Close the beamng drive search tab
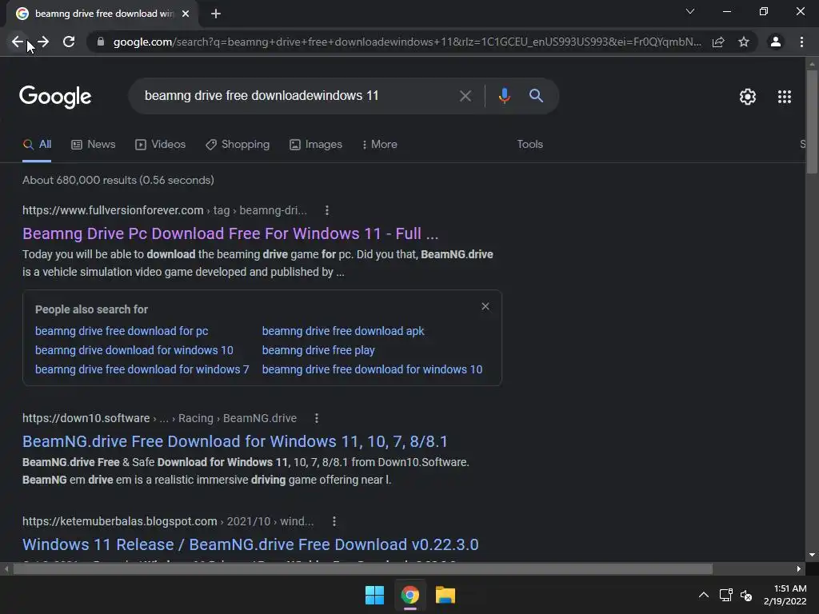Image resolution: width=819 pixels, height=614 pixels. pyautogui.click(x=186, y=14)
